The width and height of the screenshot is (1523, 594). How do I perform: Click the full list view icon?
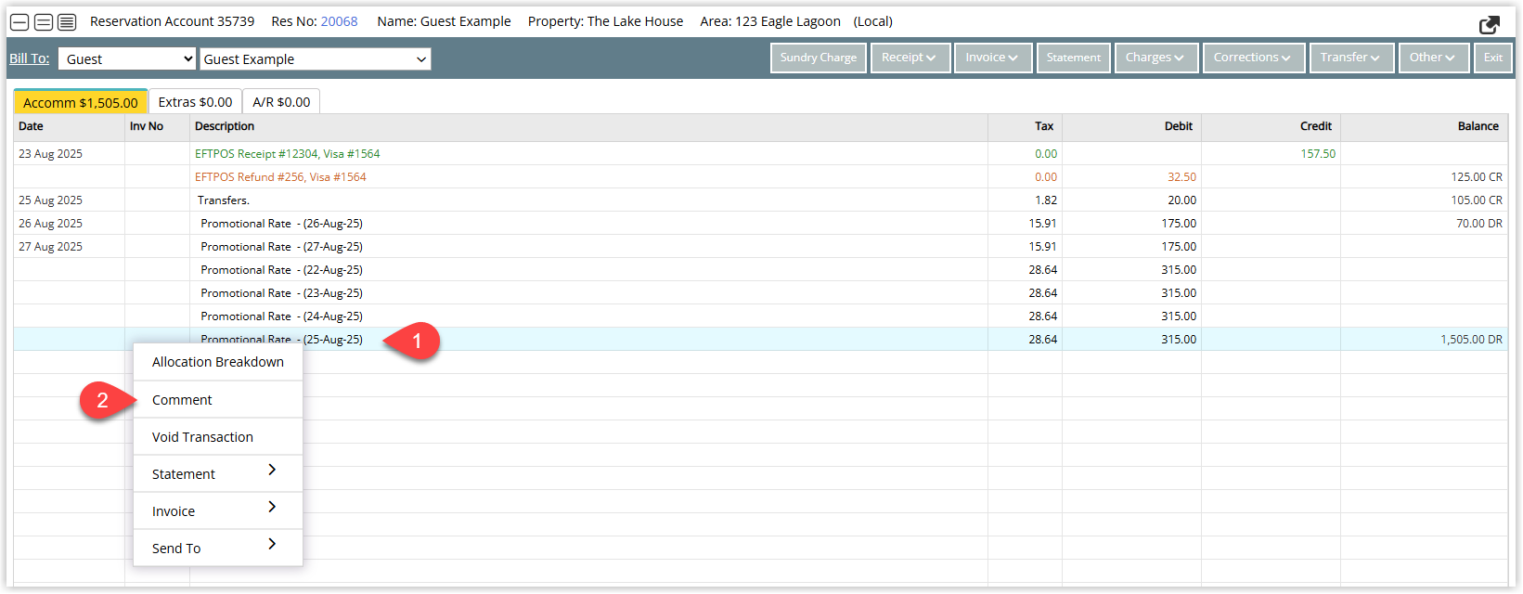[x=67, y=21]
